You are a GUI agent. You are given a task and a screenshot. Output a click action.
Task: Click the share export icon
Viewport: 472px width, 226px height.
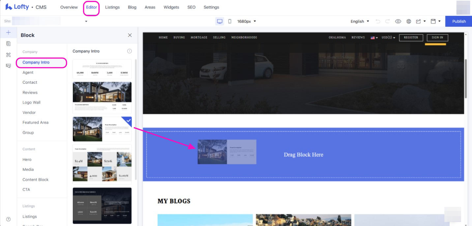pyautogui.click(x=418, y=21)
